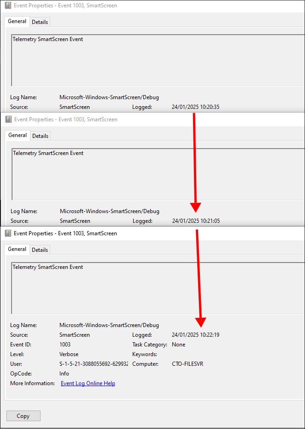Viewport: 305px width, 429px height.
Task: Open the Details tab in the middle window
Action: tap(41, 136)
